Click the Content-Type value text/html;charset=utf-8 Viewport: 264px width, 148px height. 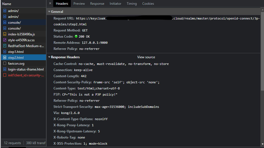click(98, 88)
